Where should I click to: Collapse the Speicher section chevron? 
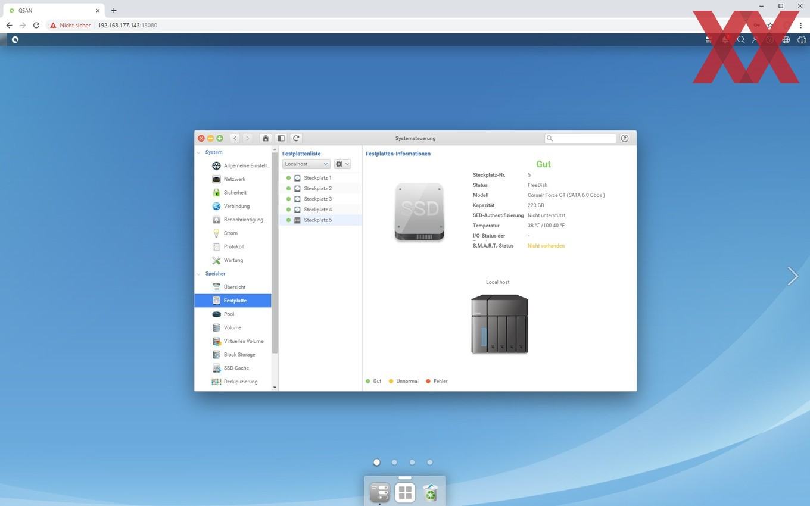tap(199, 274)
